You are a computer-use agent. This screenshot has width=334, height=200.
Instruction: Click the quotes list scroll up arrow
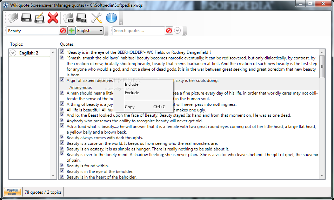(322, 52)
